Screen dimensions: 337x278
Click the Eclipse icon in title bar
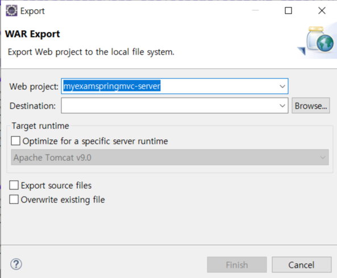click(11, 11)
